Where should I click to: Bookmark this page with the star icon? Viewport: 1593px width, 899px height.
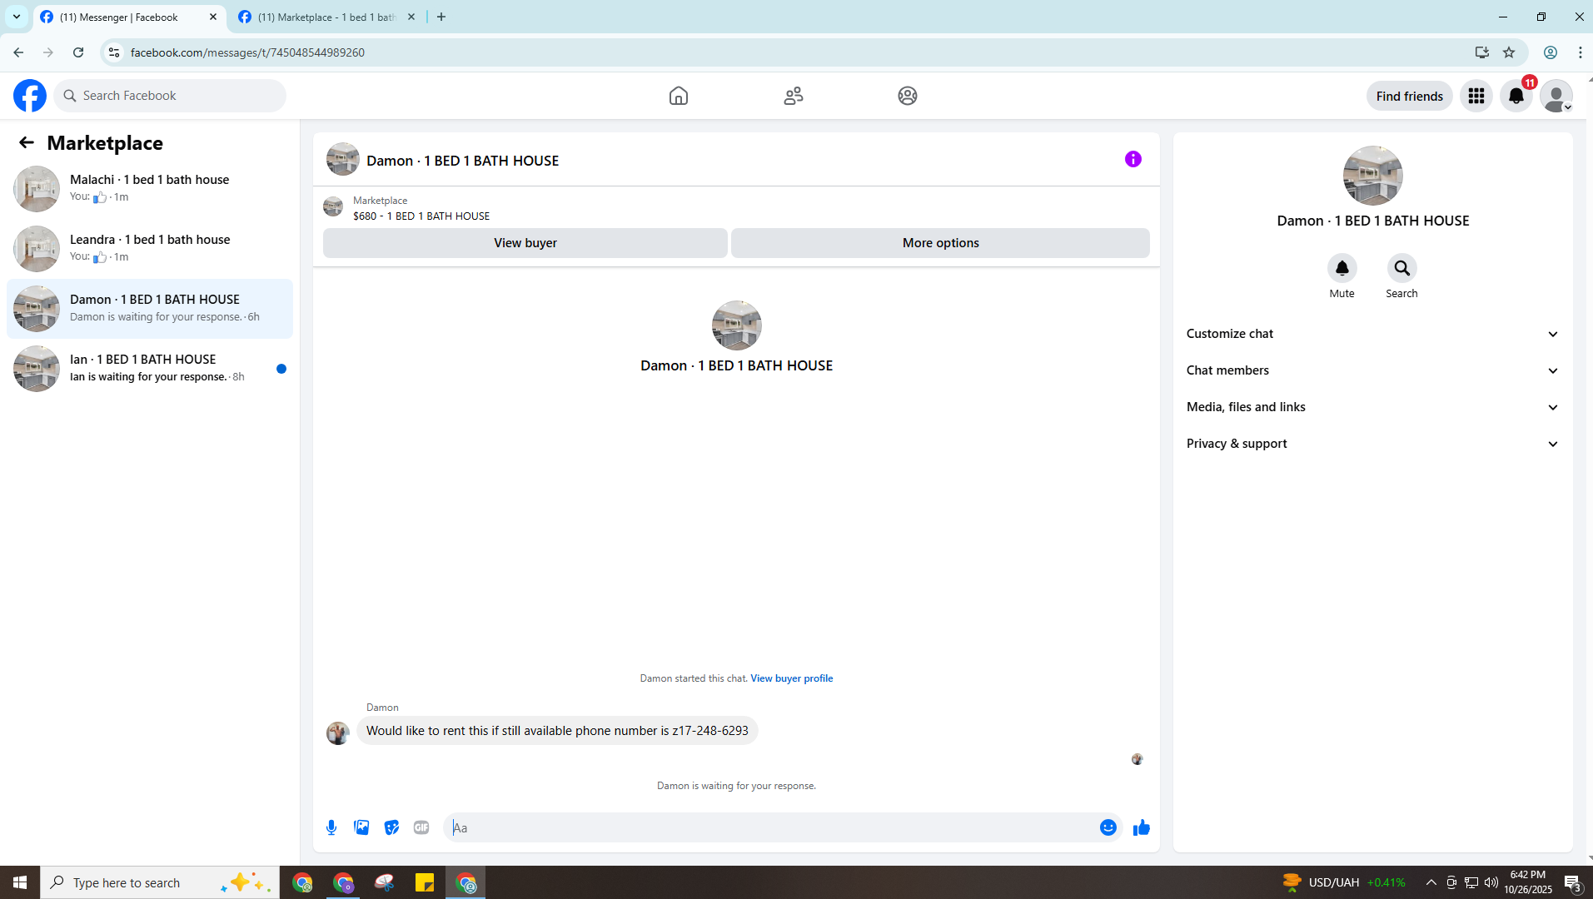1509,52
